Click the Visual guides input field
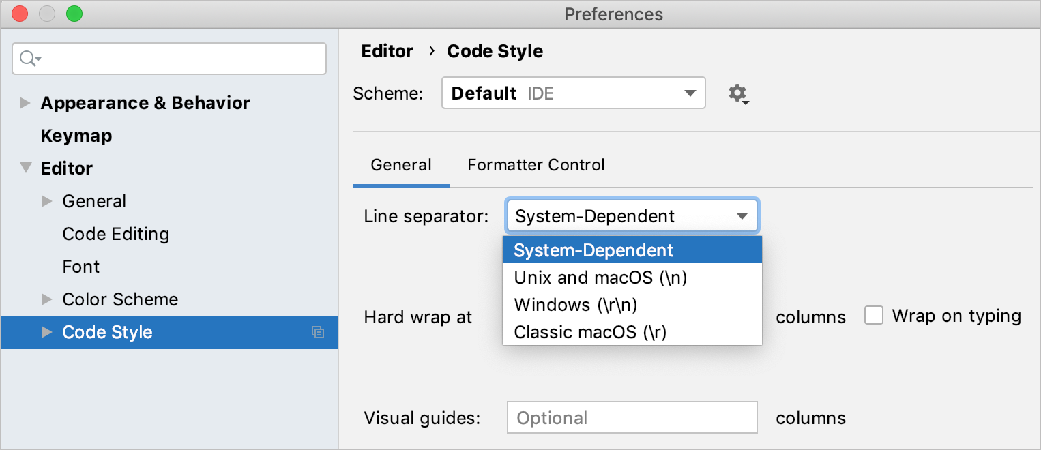The width and height of the screenshot is (1041, 450). point(632,417)
